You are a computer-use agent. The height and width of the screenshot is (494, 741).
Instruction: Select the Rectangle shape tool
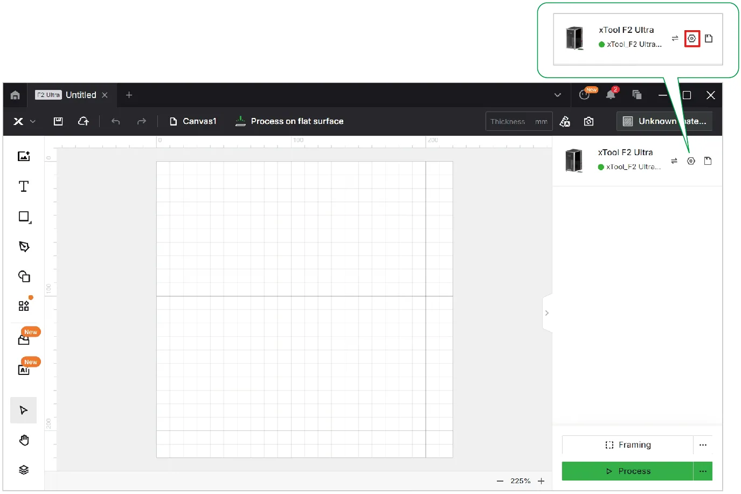[24, 217]
